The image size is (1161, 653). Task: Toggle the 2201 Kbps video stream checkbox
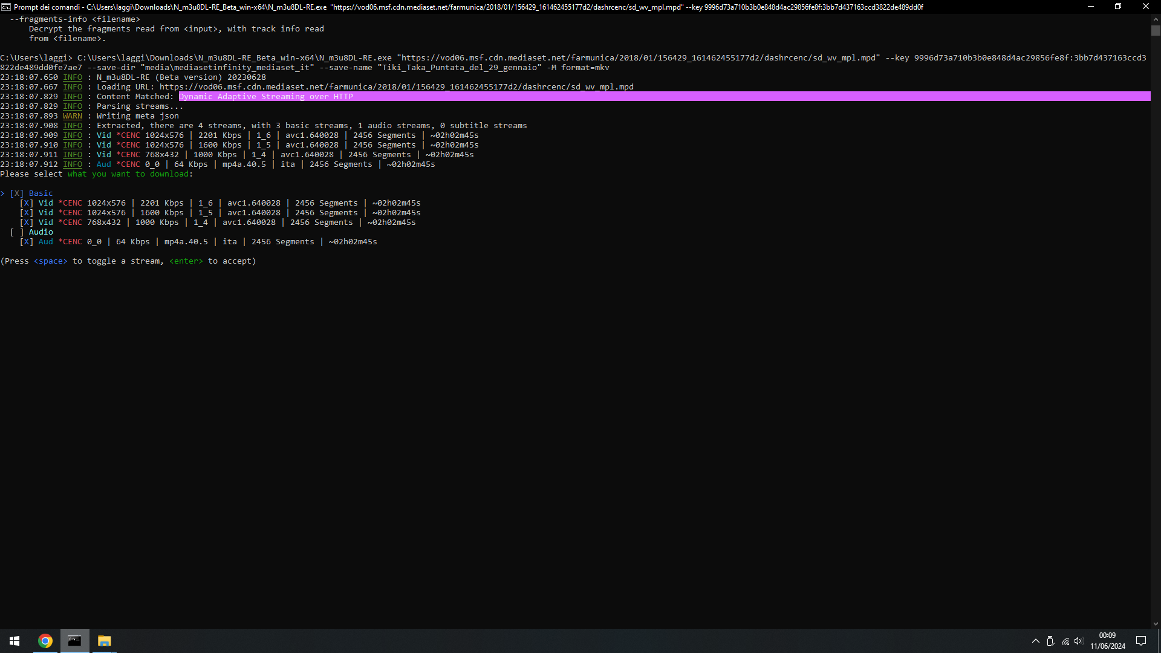(x=27, y=203)
